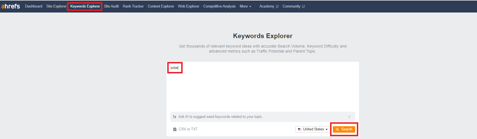Viewport: 477px width, 139px height.
Task: Click the AI sparkle icon
Action: point(175,117)
